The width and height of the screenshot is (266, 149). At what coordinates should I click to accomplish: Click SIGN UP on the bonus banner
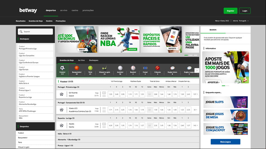pyautogui.click(x=83, y=50)
